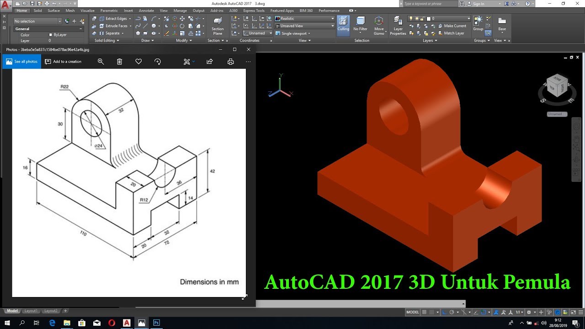This screenshot has height=329, width=585.
Task: Click the Plot (printer) icon in quick access toolbar
Action: coord(47,4)
